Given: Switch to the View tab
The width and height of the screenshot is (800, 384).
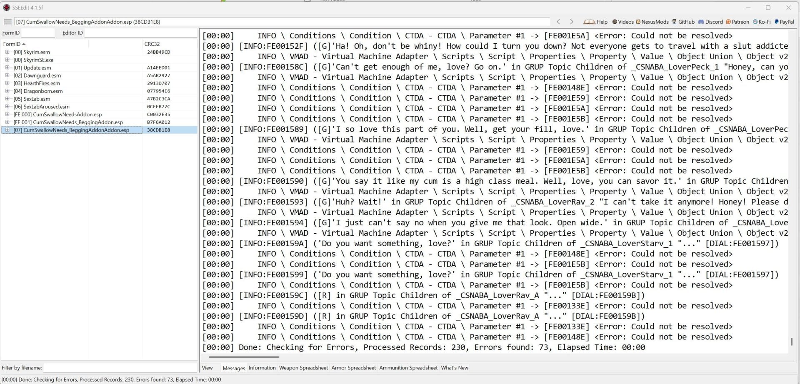Looking at the screenshot, I should [x=207, y=368].
